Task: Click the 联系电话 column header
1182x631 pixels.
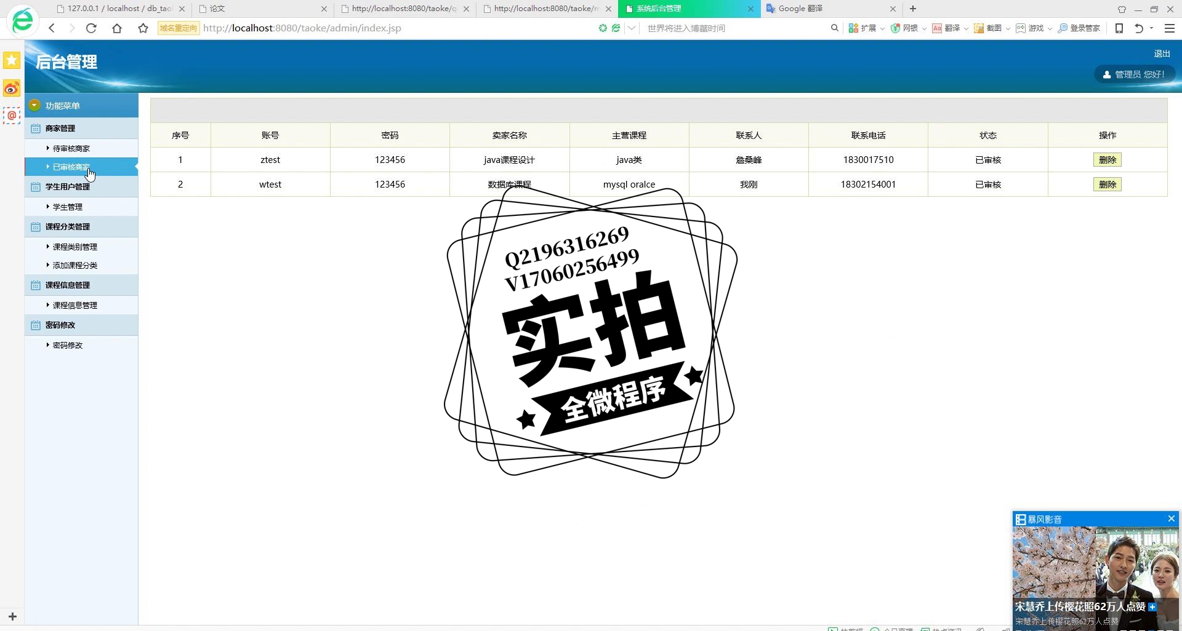Action: coord(868,135)
